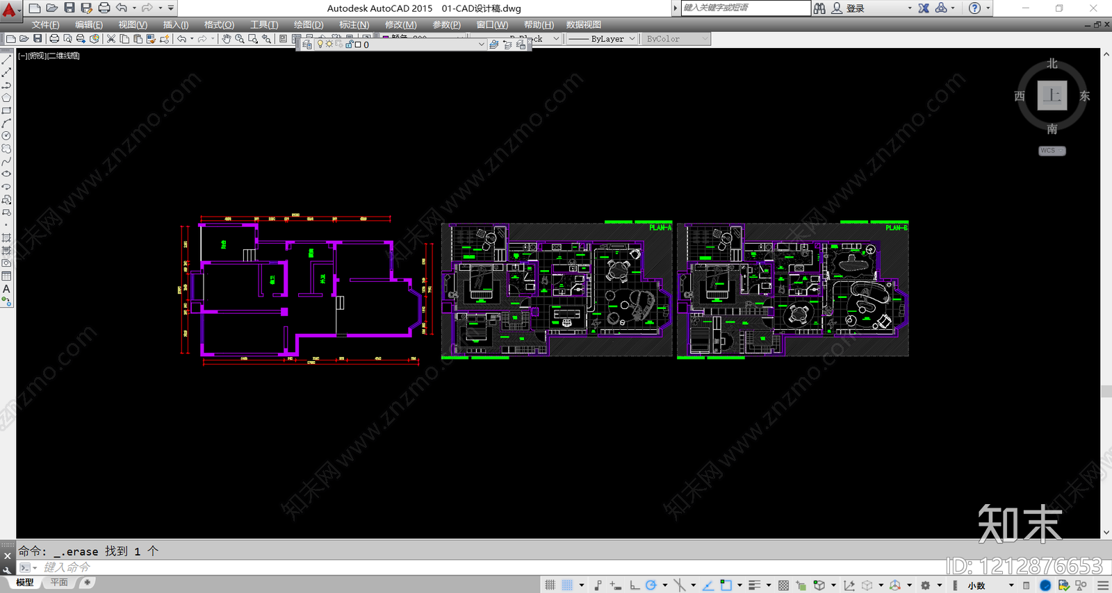Toggle lineweight display in status bar
This screenshot has height=593, width=1112.
[x=754, y=585]
